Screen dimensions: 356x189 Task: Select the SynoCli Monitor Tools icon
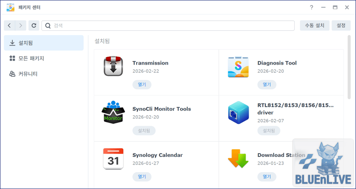(113, 113)
